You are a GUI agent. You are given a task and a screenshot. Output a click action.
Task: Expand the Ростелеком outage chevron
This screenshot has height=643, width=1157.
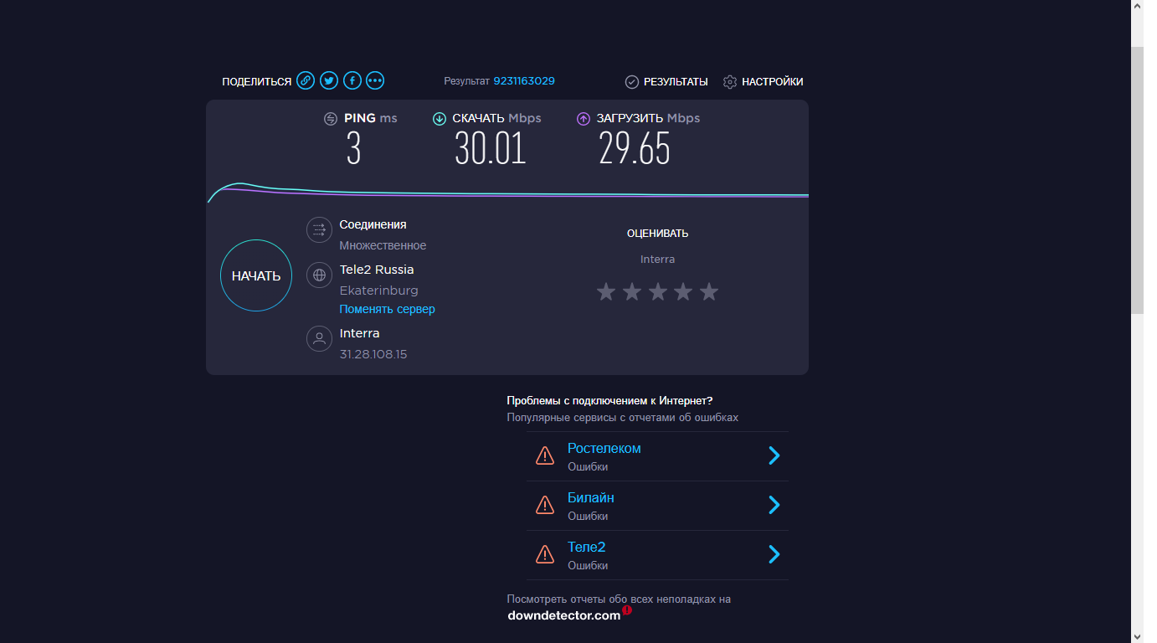[x=774, y=455]
